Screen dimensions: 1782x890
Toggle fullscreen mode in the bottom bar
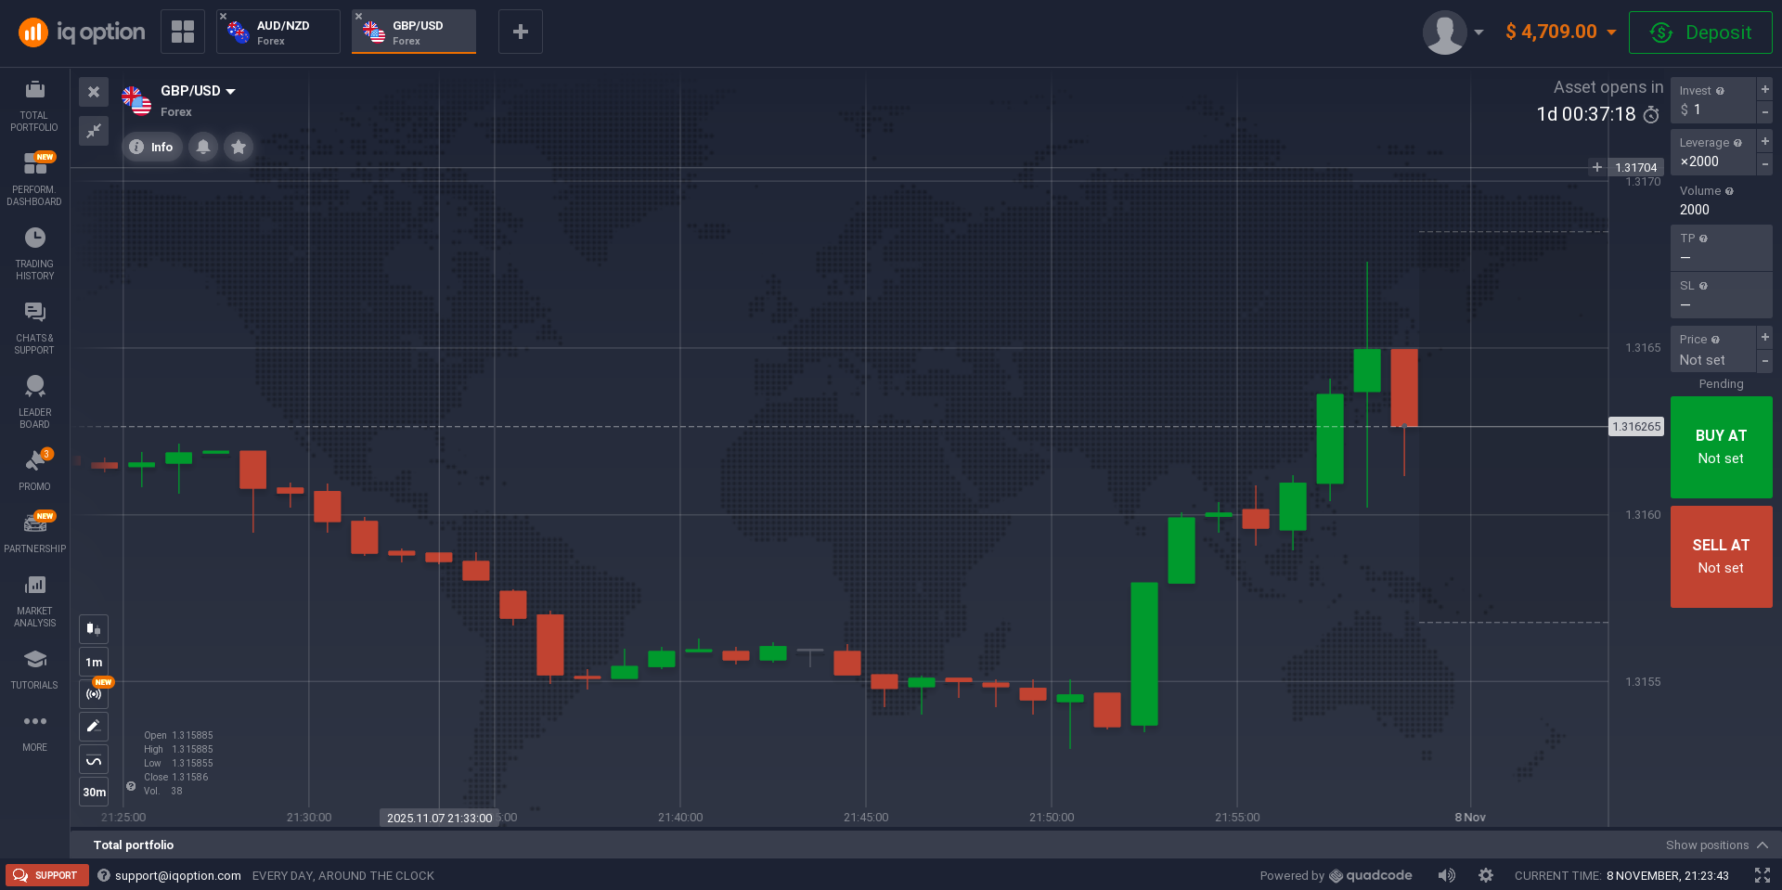1762,875
